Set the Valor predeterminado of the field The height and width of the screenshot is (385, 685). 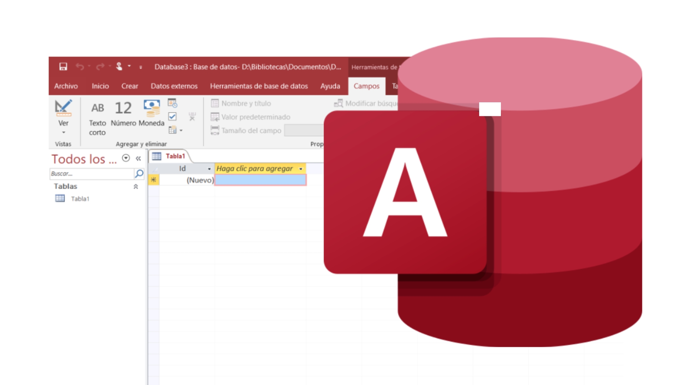(255, 117)
